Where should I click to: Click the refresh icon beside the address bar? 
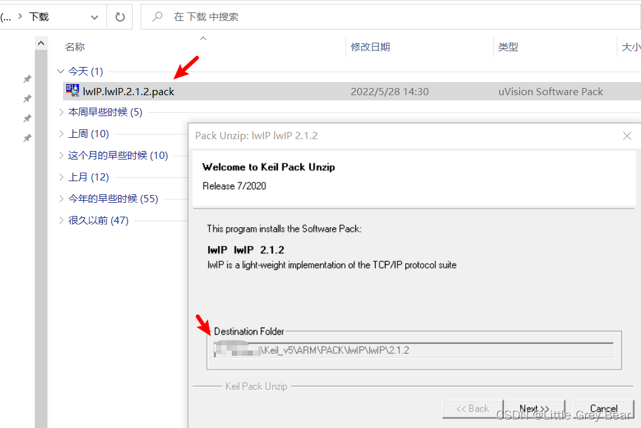(x=120, y=17)
